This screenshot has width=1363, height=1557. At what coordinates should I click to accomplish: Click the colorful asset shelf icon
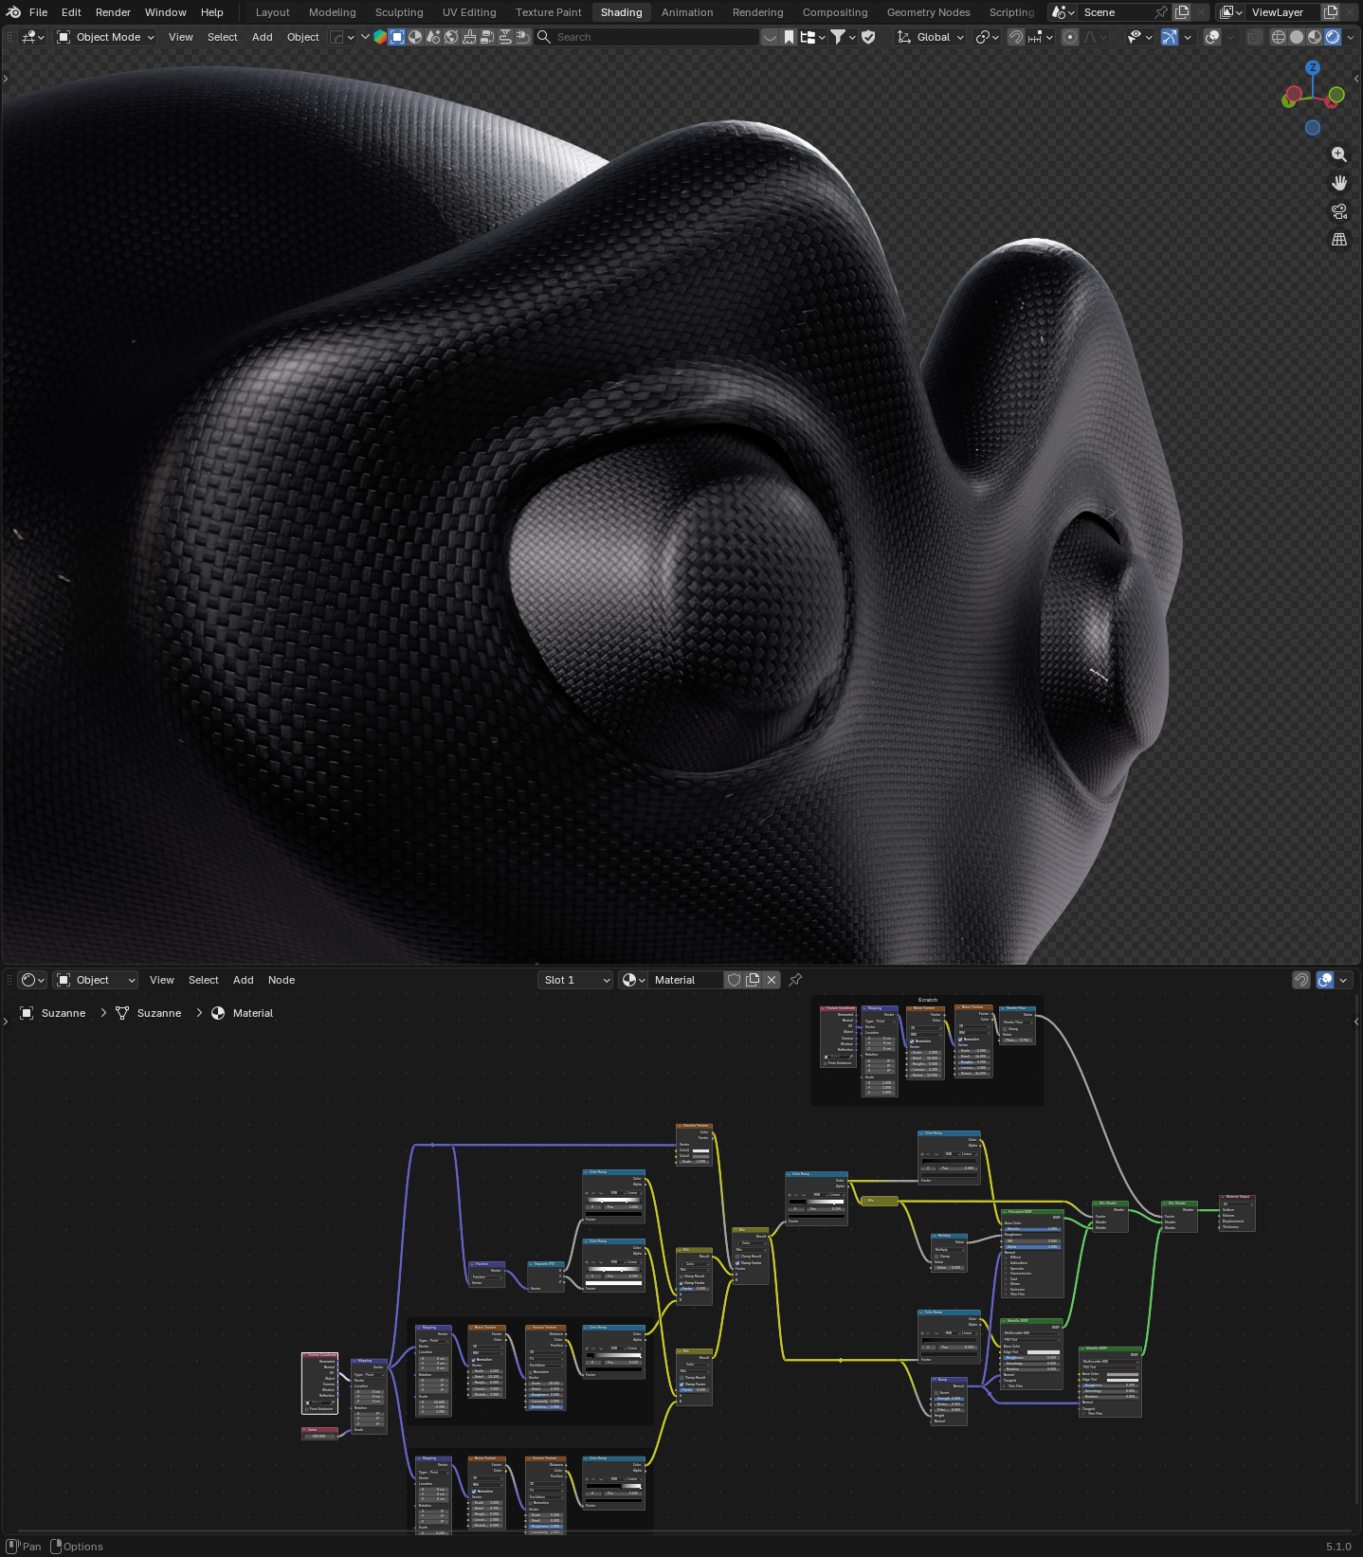click(x=380, y=37)
